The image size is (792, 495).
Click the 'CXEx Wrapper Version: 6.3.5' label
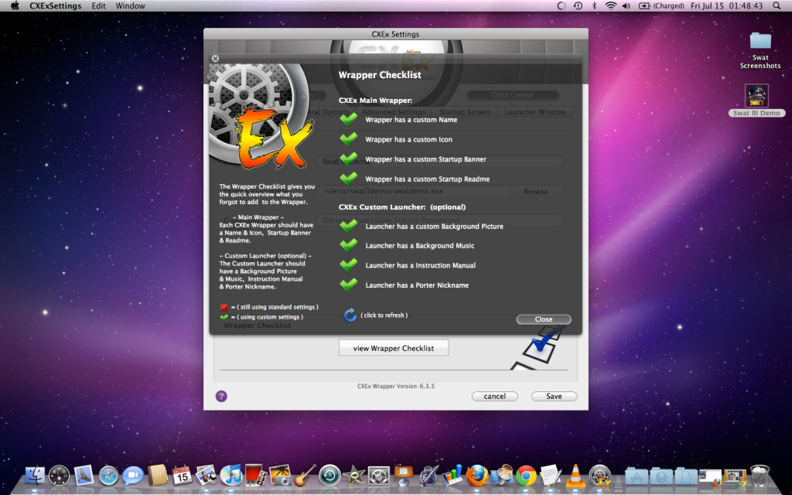tap(396, 386)
